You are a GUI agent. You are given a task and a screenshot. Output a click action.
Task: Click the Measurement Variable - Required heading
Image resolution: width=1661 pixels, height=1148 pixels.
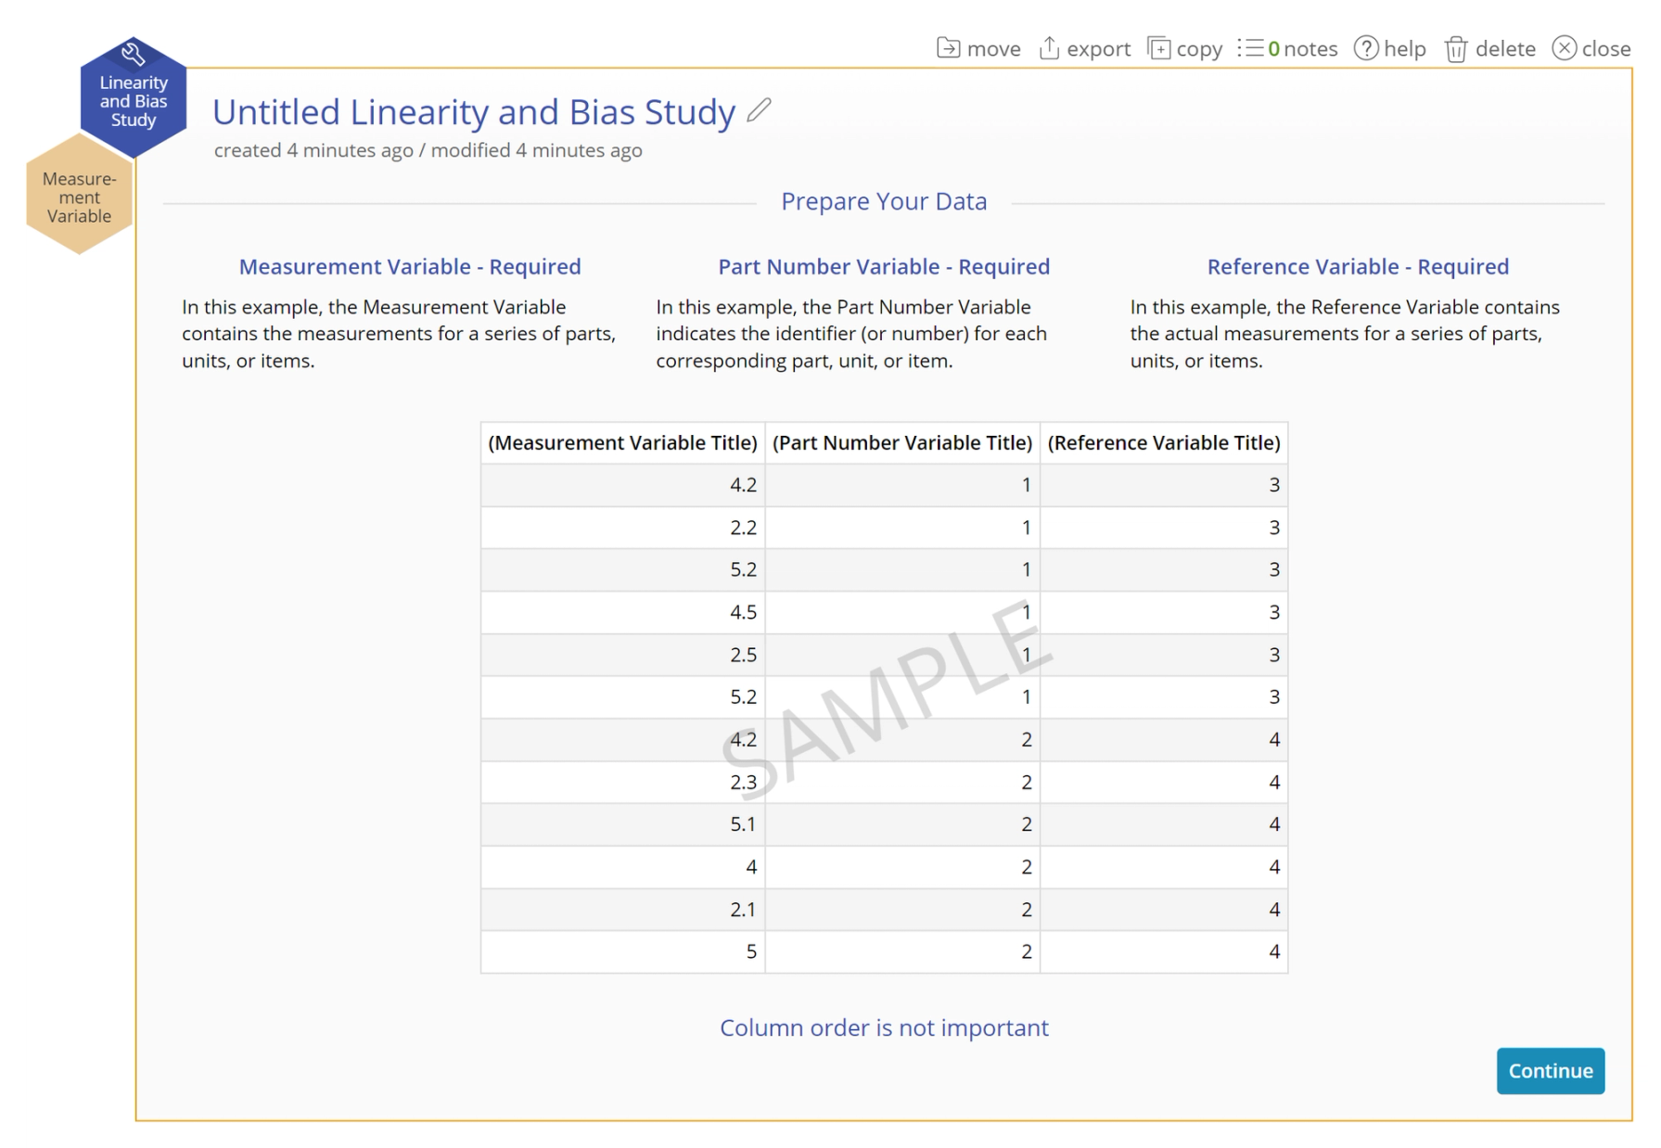coord(410,267)
